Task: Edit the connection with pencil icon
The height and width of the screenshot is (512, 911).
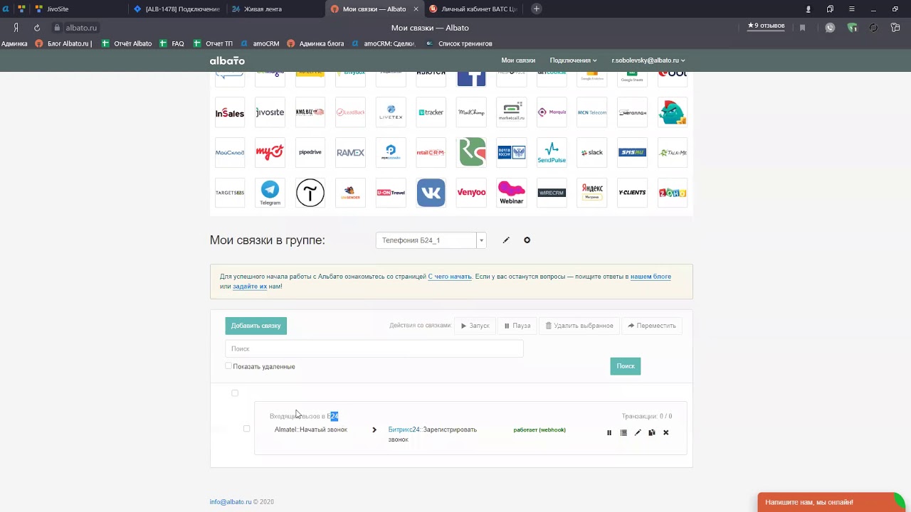Action: tap(638, 432)
